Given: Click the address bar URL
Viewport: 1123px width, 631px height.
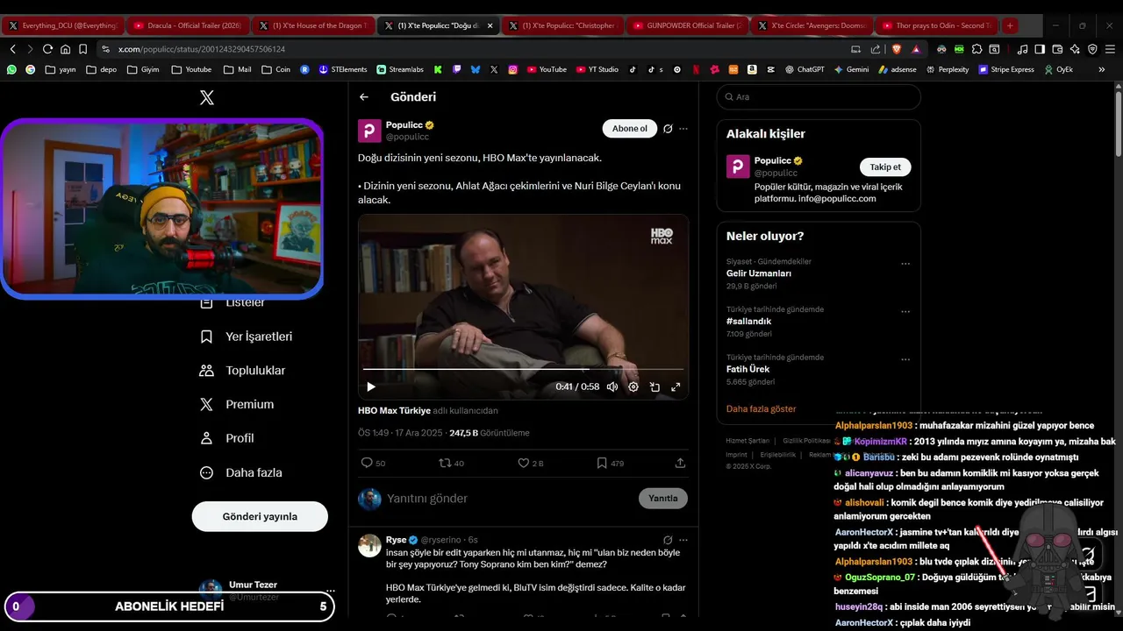Looking at the screenshot, I should tap(202, 49).
